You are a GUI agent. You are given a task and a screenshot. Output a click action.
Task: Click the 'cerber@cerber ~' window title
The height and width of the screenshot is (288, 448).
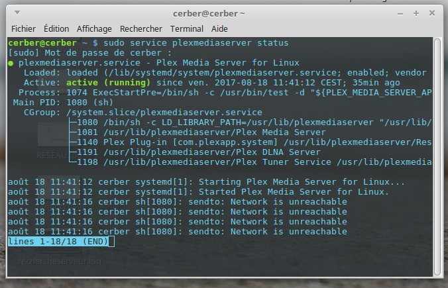(x=209, y=13)
